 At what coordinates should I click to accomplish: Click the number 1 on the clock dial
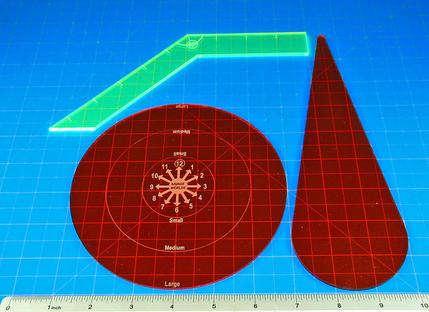pos(192,168)
